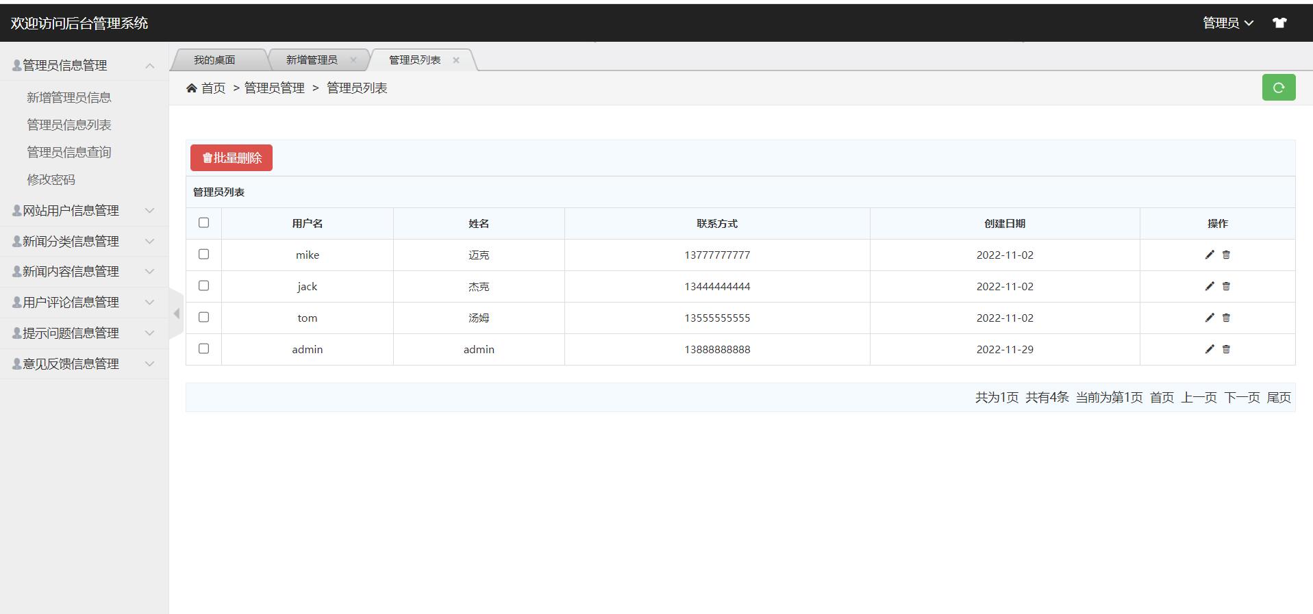
Task: Click the 用户名 column header
Action: [x=307, y=223]
